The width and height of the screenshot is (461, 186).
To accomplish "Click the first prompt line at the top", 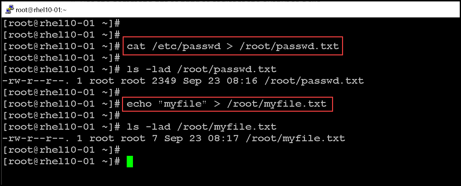I will click(x=61, y=23).
